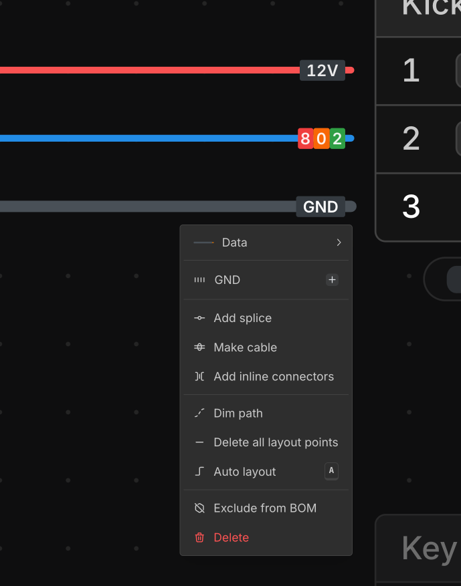Click the Auto layout icon
Viewport: 461px width, 586px height.
coord(199,472)
